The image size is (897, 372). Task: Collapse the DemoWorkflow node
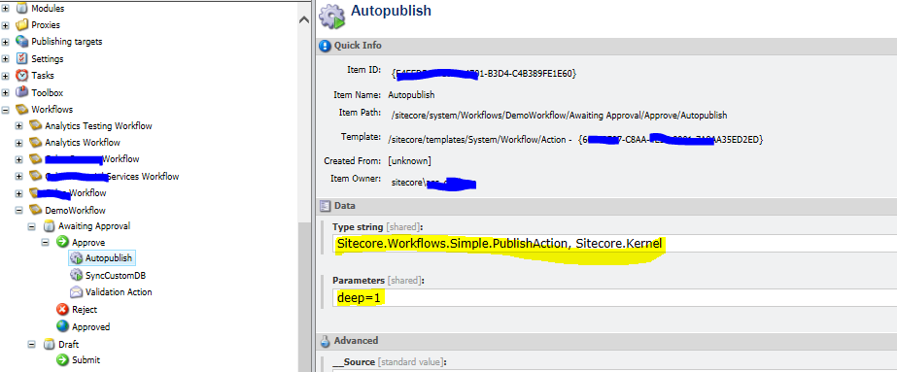pyautogui.click(x=19, y=211)
